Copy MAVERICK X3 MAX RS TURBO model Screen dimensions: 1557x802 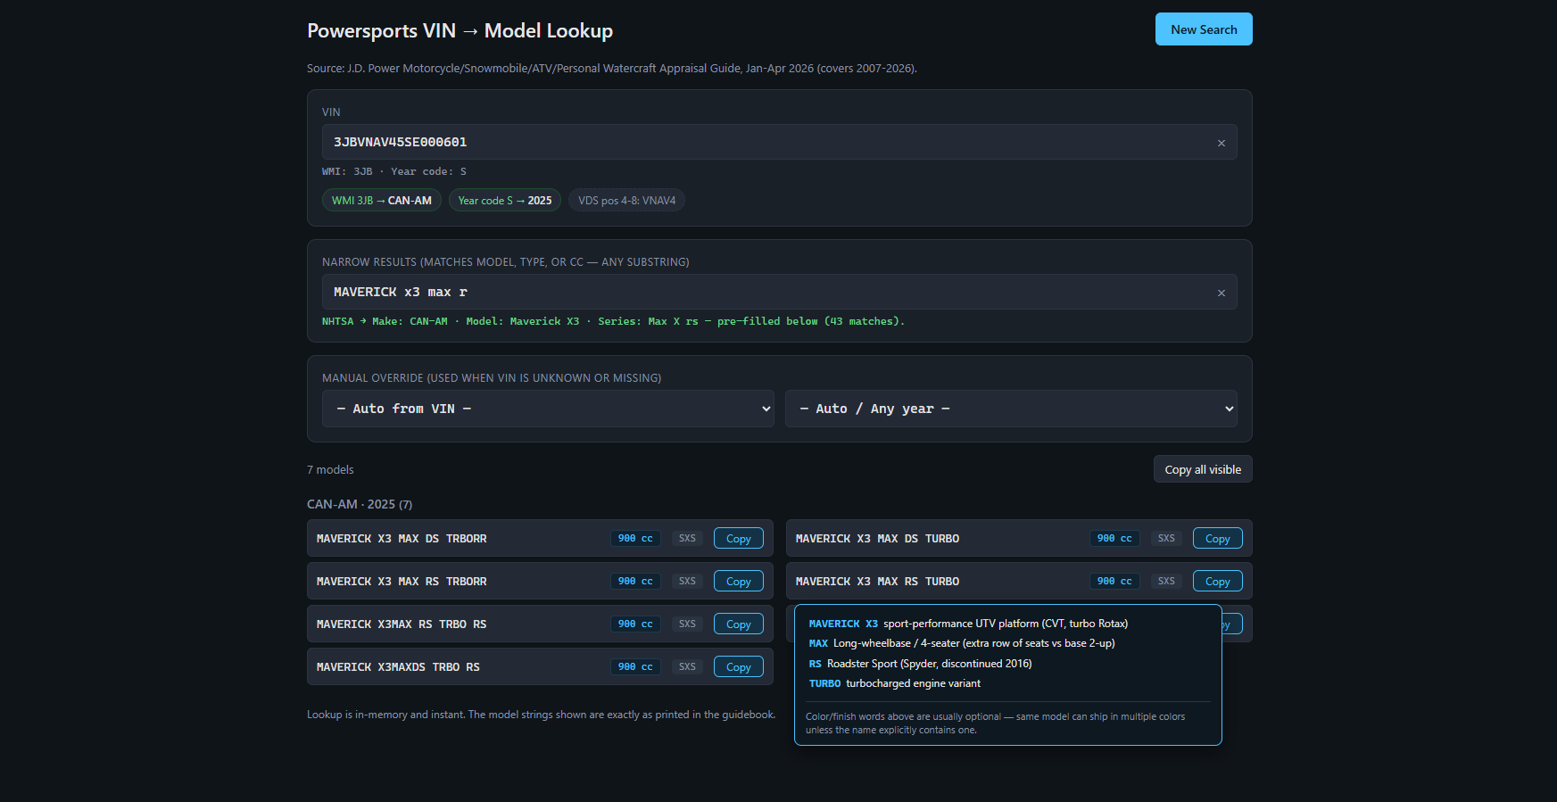[x=1218, y=582]
